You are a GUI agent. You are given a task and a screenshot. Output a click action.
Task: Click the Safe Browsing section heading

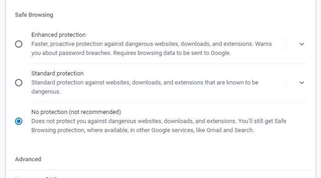[34, 15]
